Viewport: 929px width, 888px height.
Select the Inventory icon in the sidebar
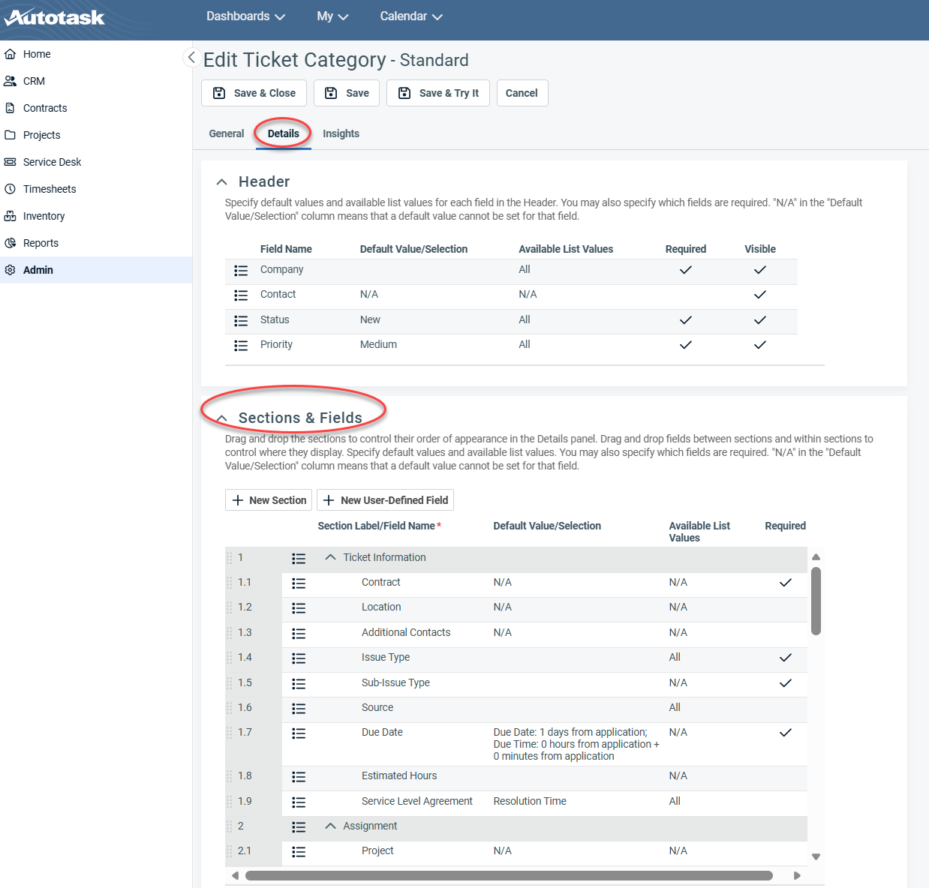(x=11, y=216)
